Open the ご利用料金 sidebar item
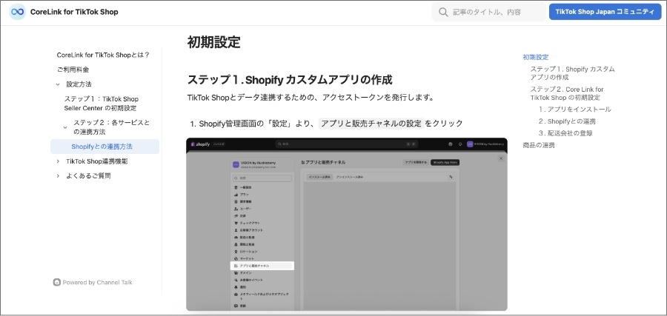 (73, 70)
